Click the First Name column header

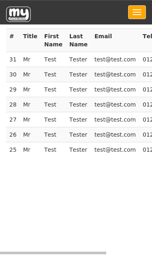click(54, 40)
